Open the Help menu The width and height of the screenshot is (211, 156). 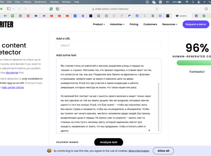pyautogui.click(x=77, y=2)
